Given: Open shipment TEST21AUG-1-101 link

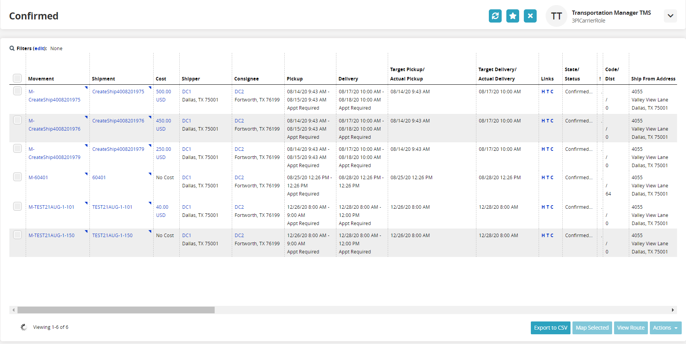Looking at the screenshot, I should (x=112, y=207).
